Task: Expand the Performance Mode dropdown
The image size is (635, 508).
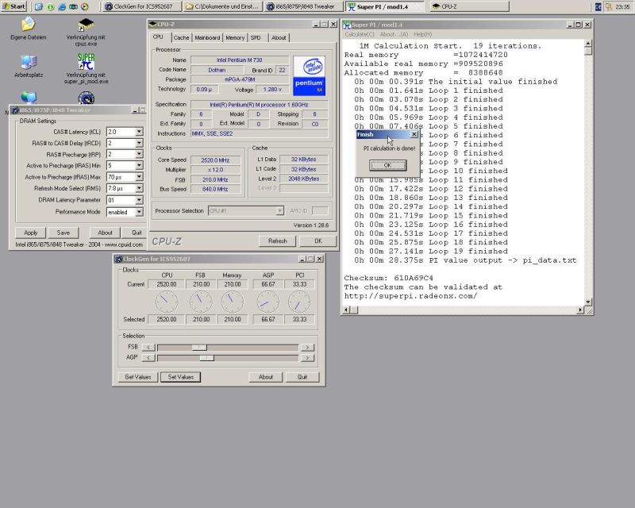Action: coord(139,212)
